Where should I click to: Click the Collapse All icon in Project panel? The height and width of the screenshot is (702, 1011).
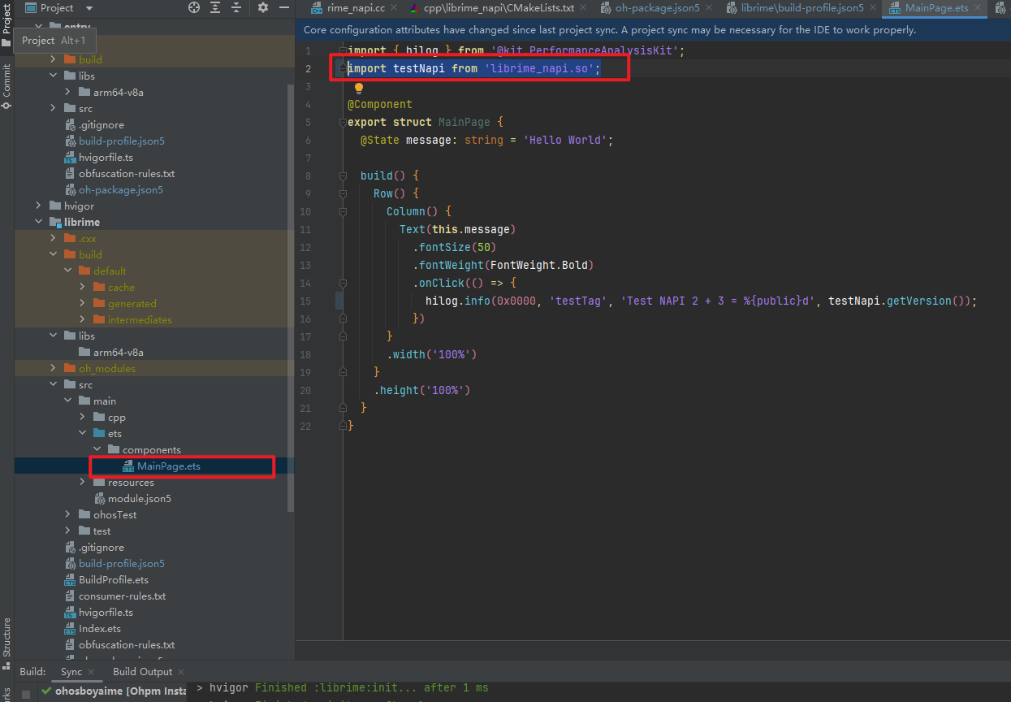236,8
